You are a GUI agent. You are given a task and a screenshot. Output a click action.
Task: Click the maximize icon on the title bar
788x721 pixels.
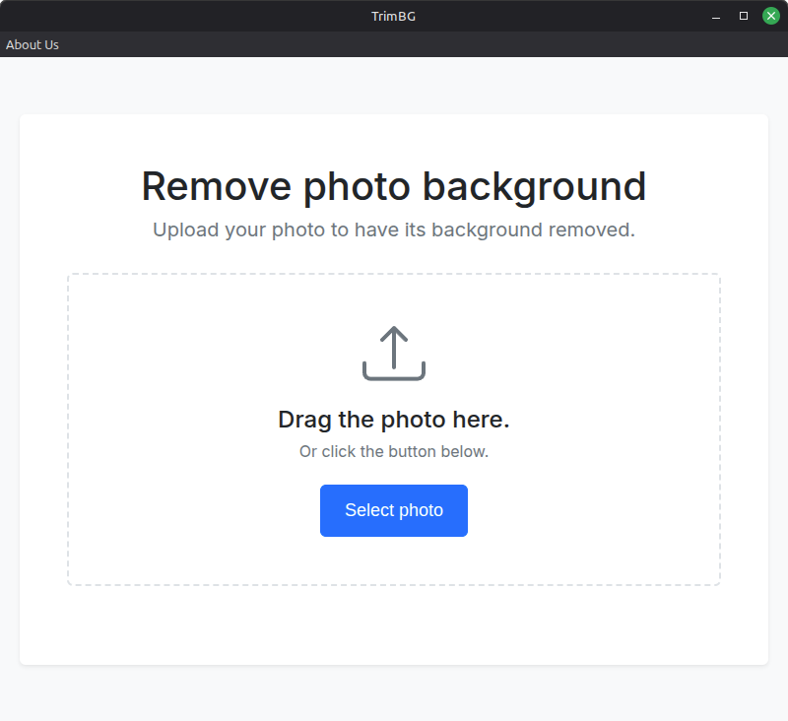pos(742,16)
